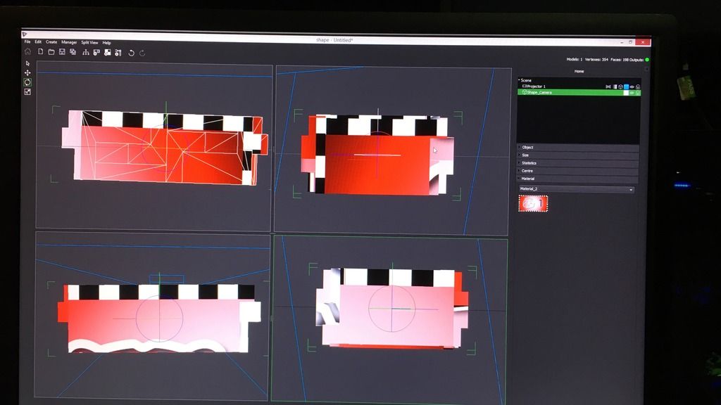Click the mirror icon on Projector 1 row
The height and width of the screenshot is (405, 721).
608,86
